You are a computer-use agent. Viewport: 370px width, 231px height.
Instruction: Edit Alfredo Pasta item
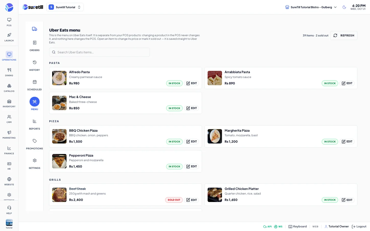[191, 83]
